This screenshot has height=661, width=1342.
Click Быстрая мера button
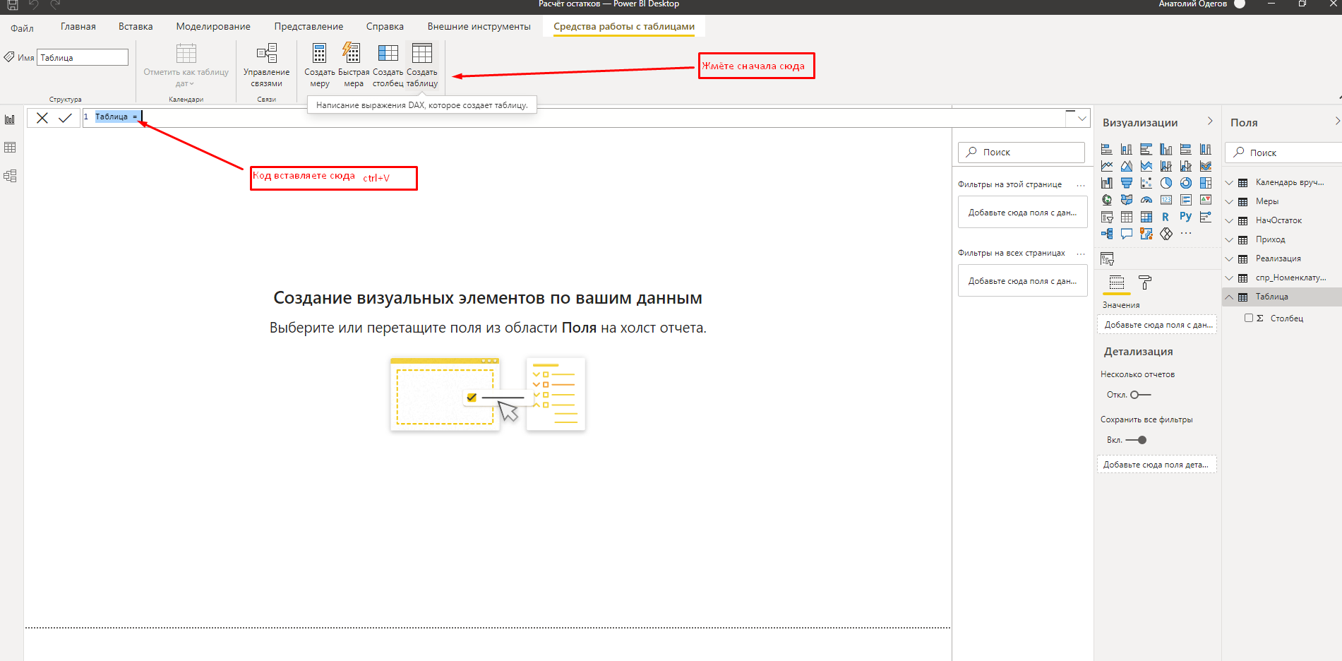coord(354,65)
